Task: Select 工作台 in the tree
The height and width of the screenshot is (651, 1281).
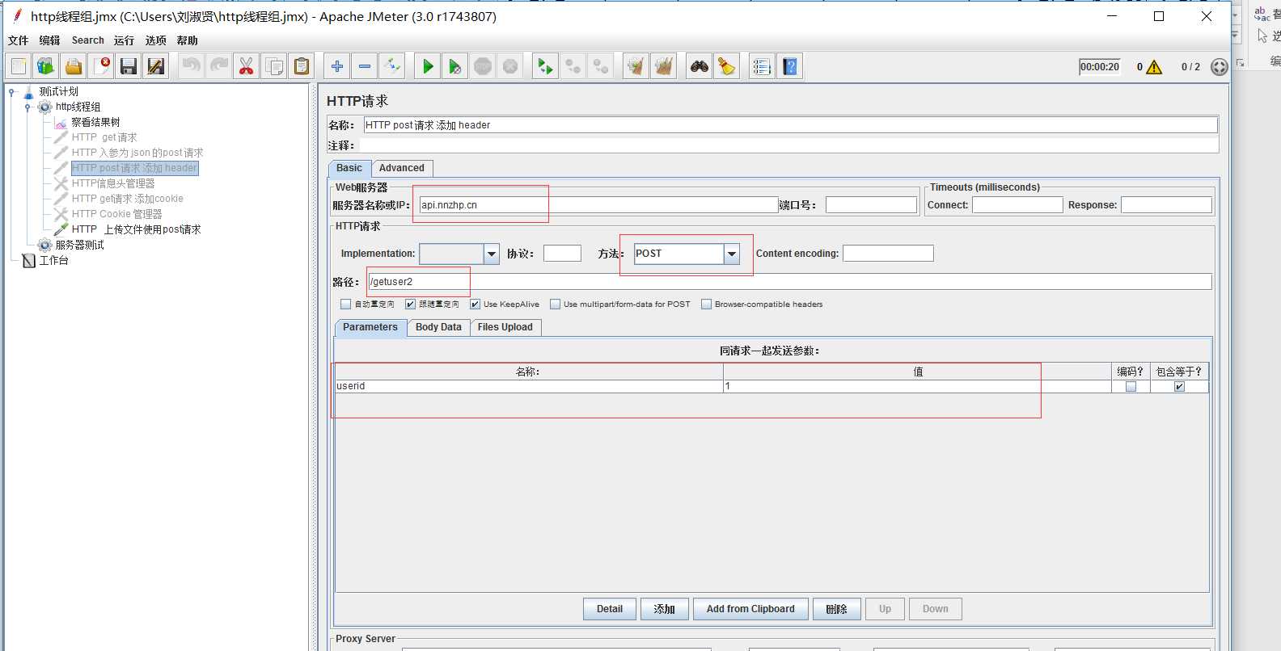Action: pos(53,260)
